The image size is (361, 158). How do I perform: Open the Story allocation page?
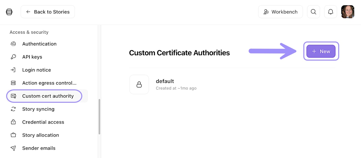(x=41, y=135)
